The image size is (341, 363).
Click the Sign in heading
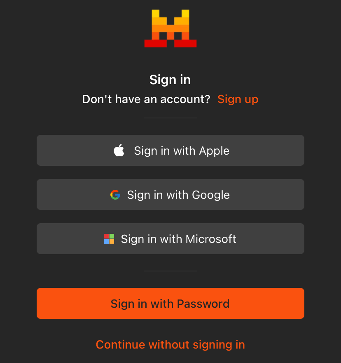coord(170,80)
